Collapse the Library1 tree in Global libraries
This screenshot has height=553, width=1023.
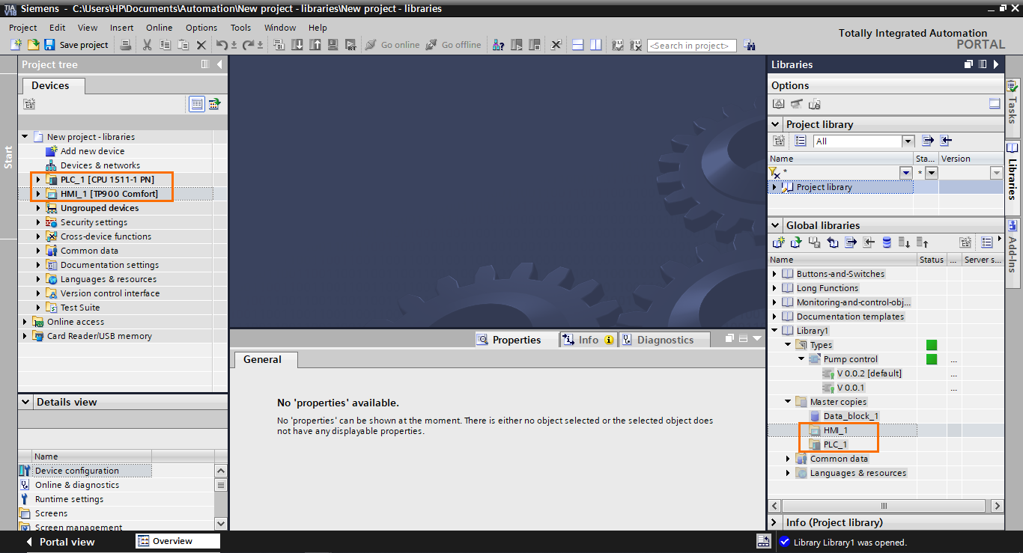(775, 330)
